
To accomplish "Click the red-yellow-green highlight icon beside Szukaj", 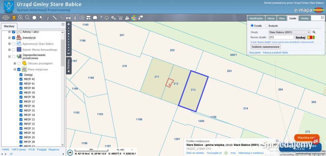I will (x=311, y=38).
